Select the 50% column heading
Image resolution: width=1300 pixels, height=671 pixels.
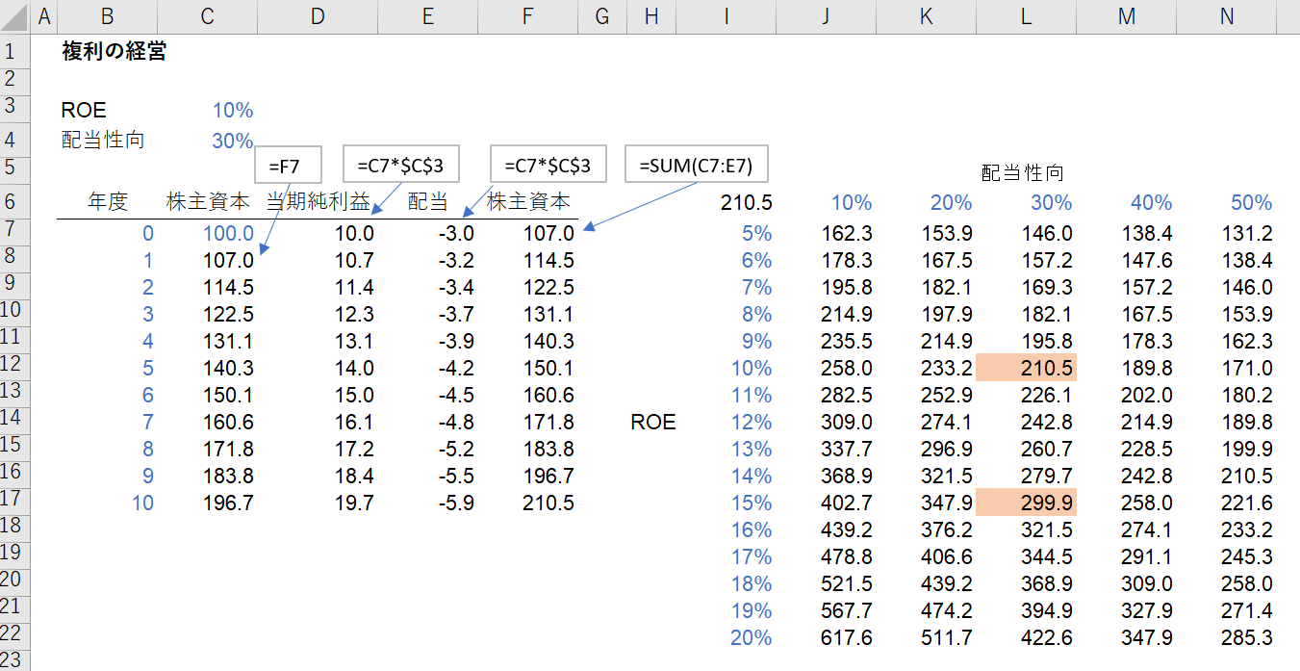(x=1251, y=202)
